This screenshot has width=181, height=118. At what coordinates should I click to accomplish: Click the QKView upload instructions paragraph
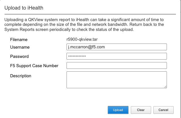tap(84, 24)
